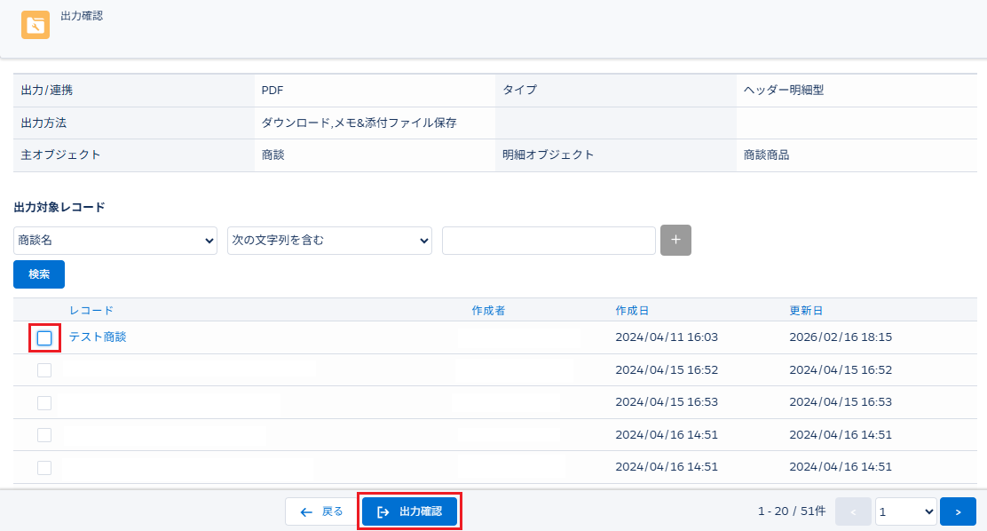The width and height of the screenshot is (987, 531).
Task: Click the gray plus add-condition button
Action: [x=675, y=240]
